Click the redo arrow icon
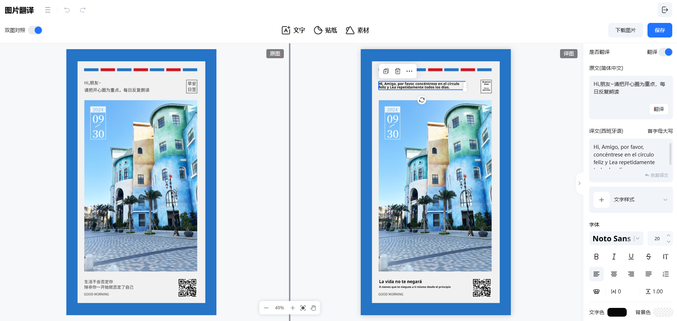 pyautogui.click(x=83, y=10)
